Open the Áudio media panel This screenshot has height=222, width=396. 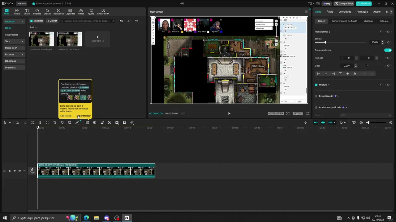[x=17, y=12]
